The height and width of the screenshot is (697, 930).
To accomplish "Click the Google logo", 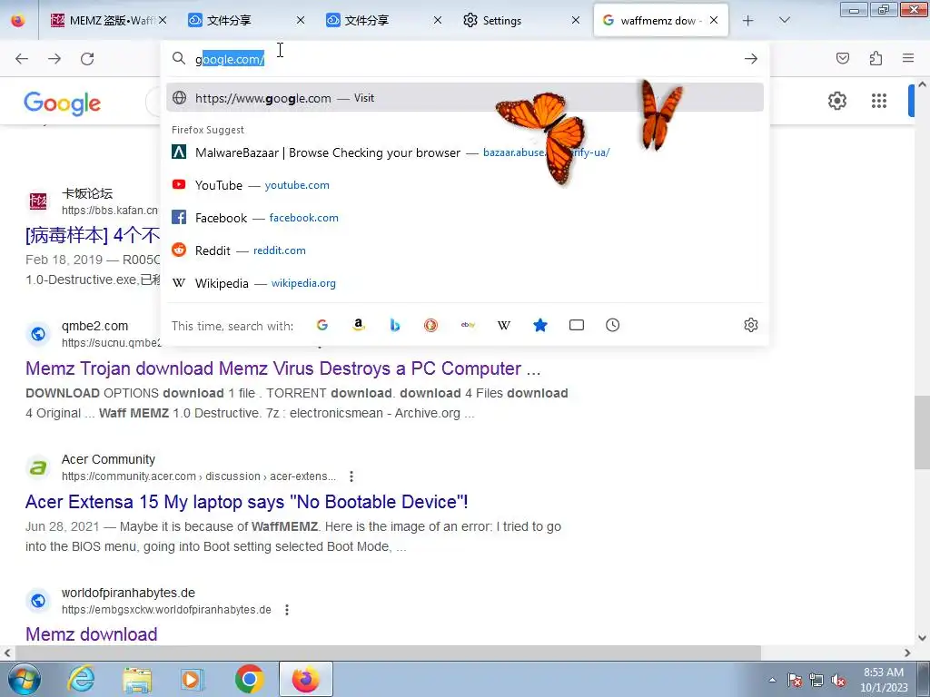I will [63, 103].
